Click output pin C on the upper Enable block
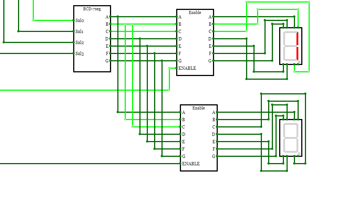This screenshot has height=202, width=359. pos(213,31)
